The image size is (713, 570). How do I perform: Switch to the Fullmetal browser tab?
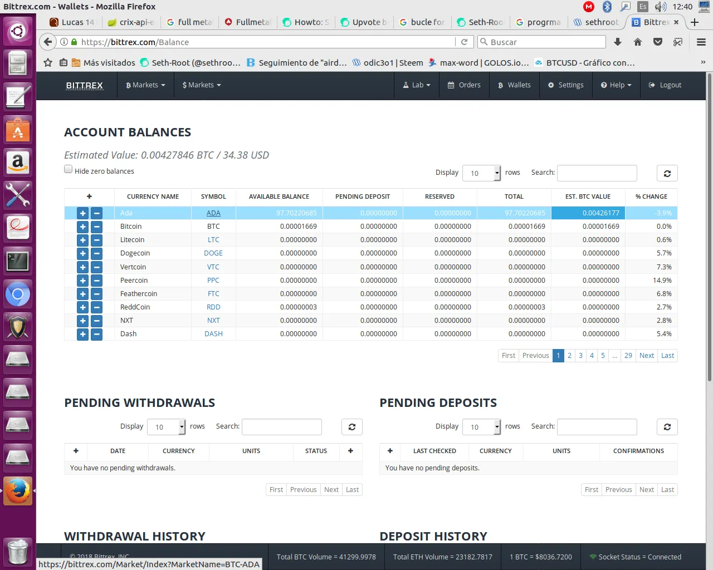248,22
